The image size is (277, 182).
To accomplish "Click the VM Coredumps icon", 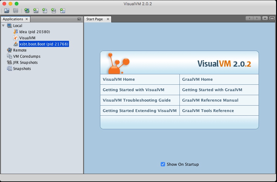I will click(x=10, y=56).
